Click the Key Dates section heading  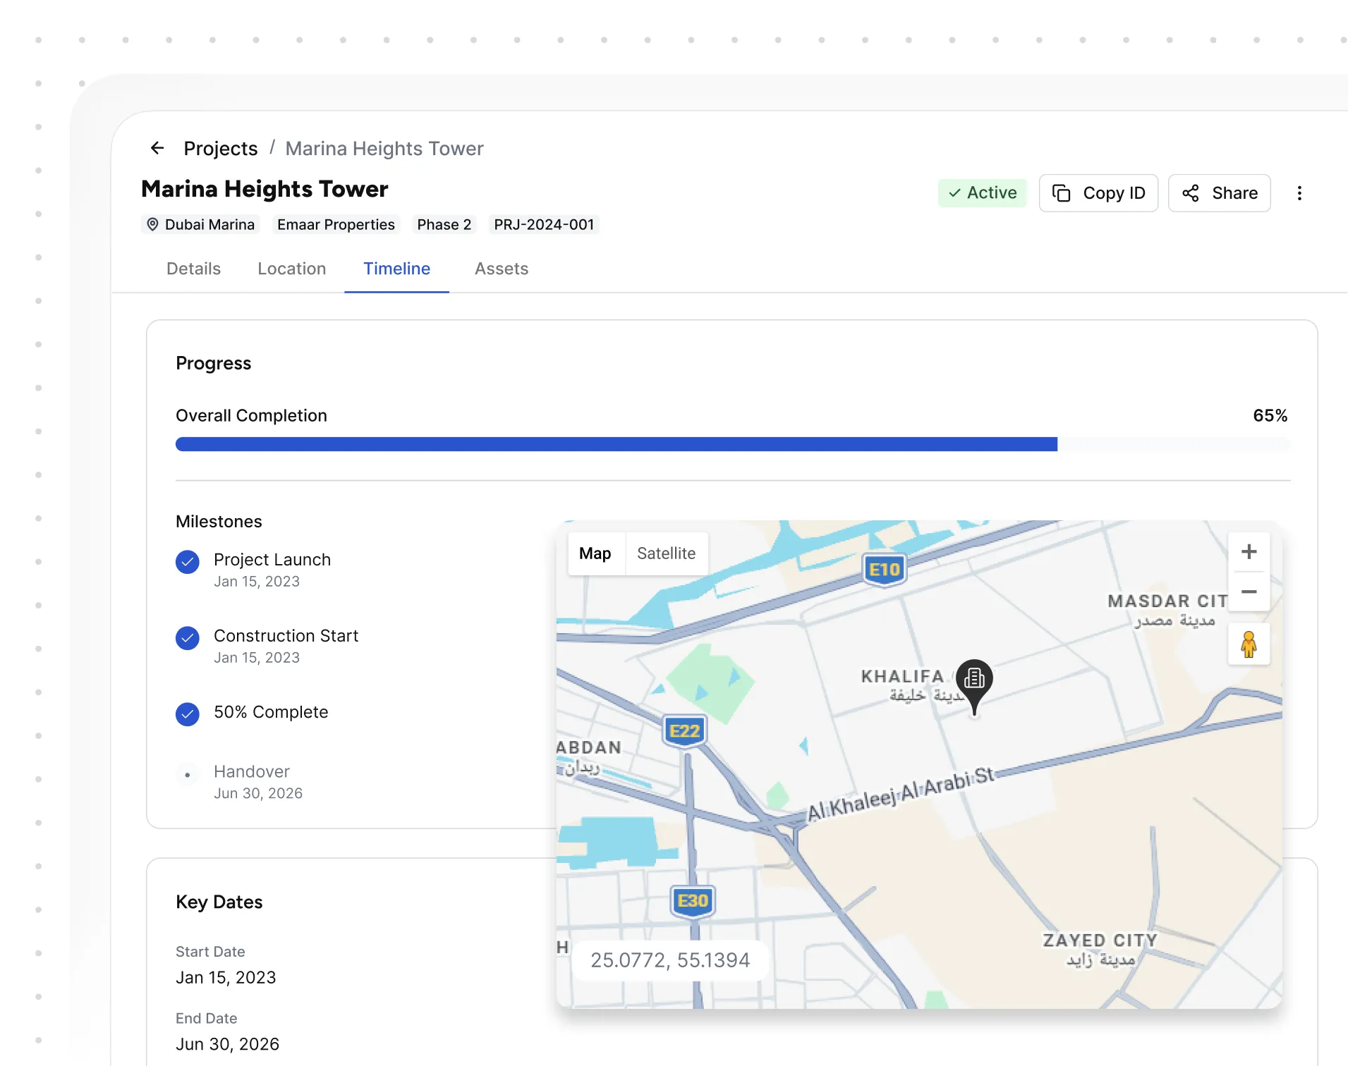[219, 902]
